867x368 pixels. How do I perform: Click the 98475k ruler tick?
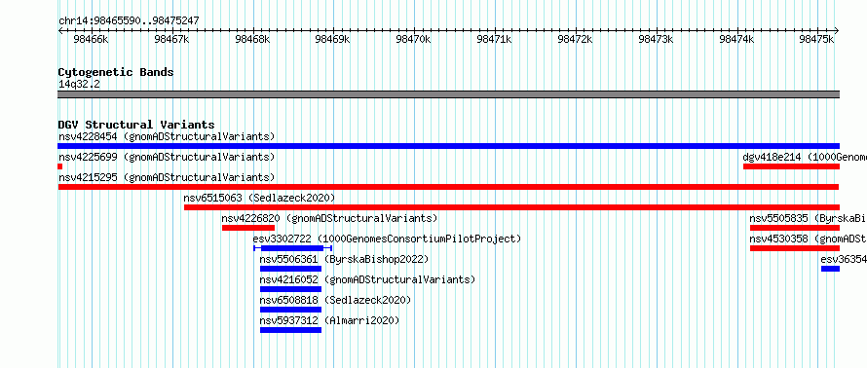tap(817, 39)
